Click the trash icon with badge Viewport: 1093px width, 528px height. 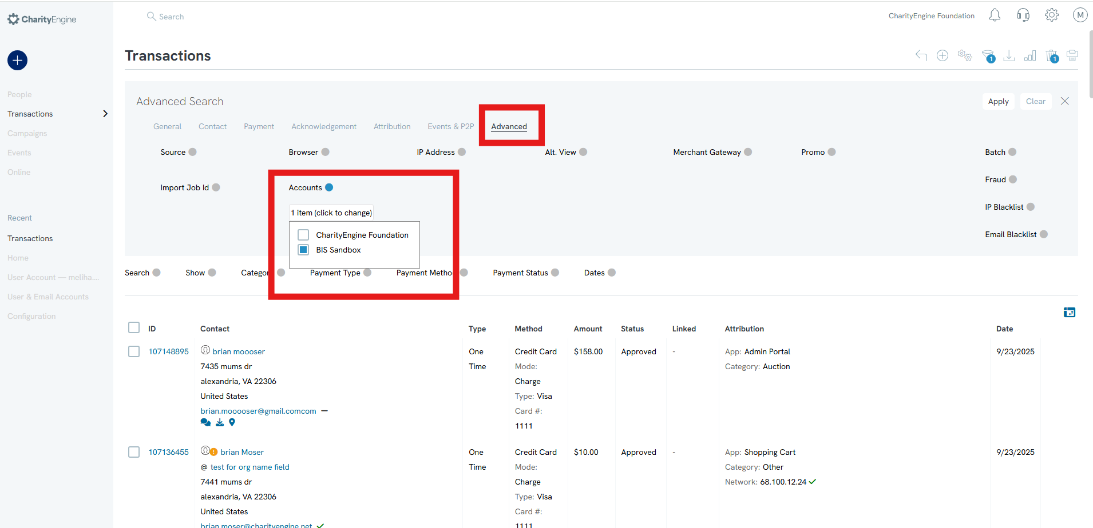1052,56
